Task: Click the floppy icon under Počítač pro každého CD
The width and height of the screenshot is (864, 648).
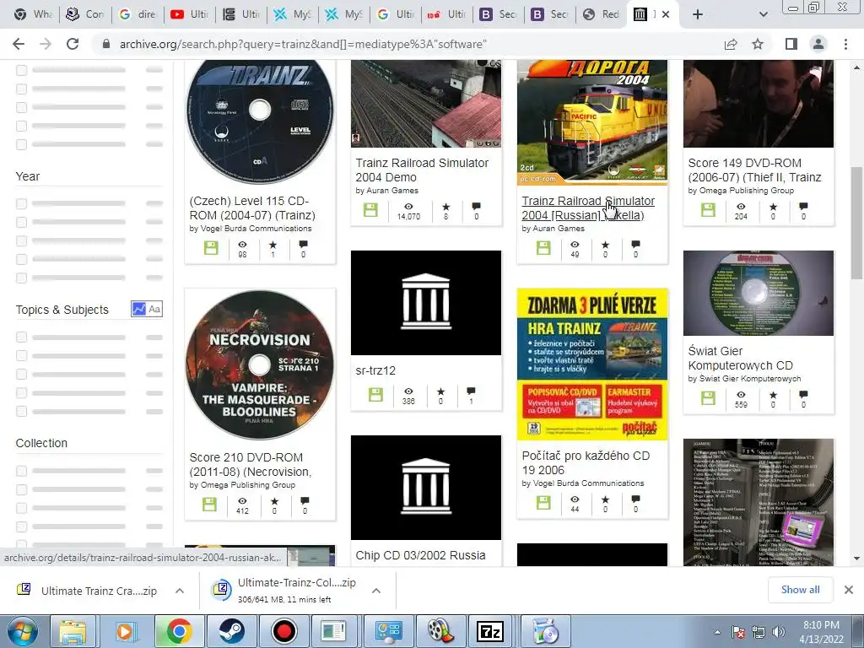Action: tap(543, 503)
